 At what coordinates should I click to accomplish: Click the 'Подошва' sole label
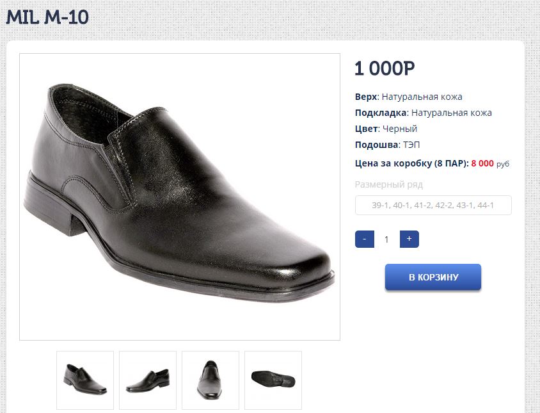coord(377,145)
